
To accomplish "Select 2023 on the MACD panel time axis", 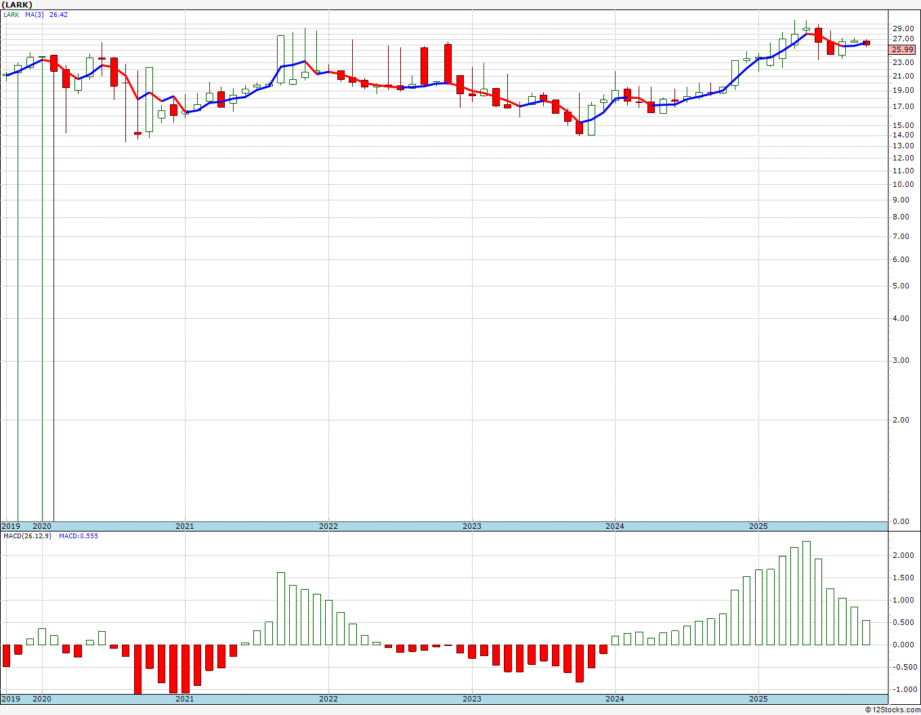I will click(472, 699).
